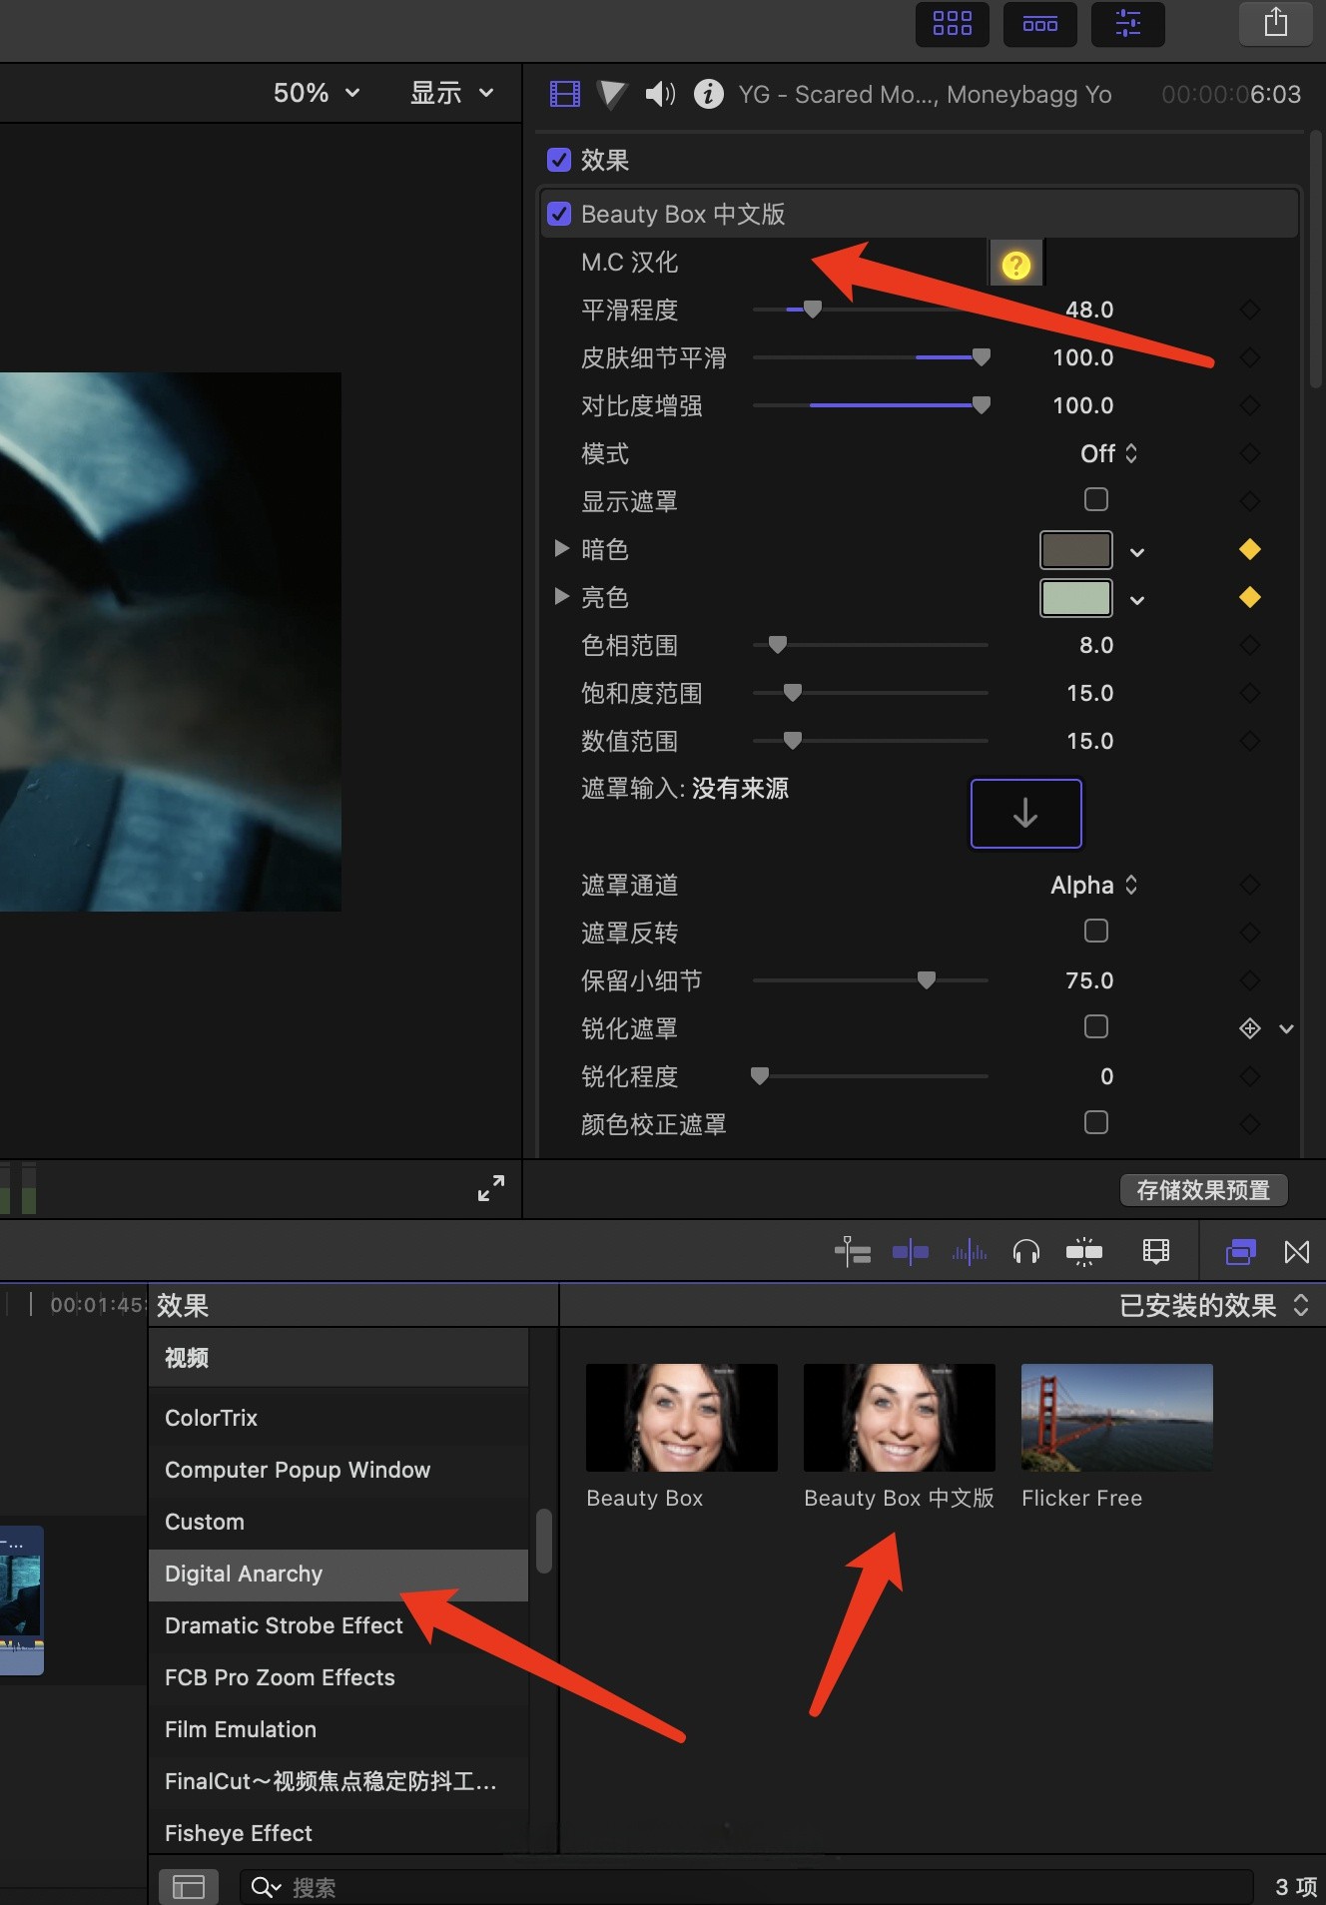Uncheck the 效果 section checkbox
The height and width of the screenshot is (1905, 1326).
(x=559, y=160)
